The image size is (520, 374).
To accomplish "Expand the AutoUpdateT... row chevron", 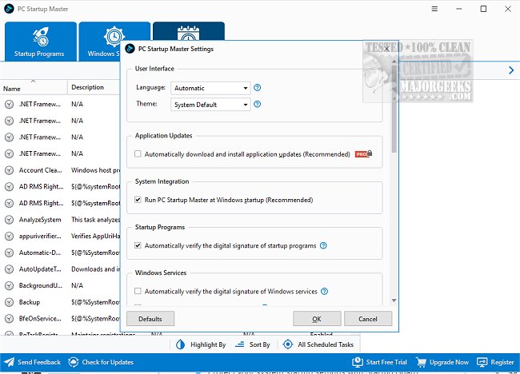I will coord(10,269).
